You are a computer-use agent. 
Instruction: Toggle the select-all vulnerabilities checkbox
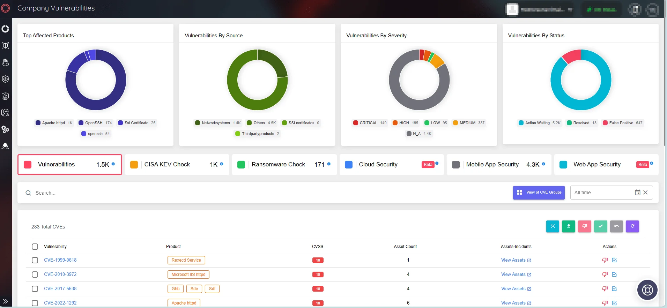[x=35, y=247]
